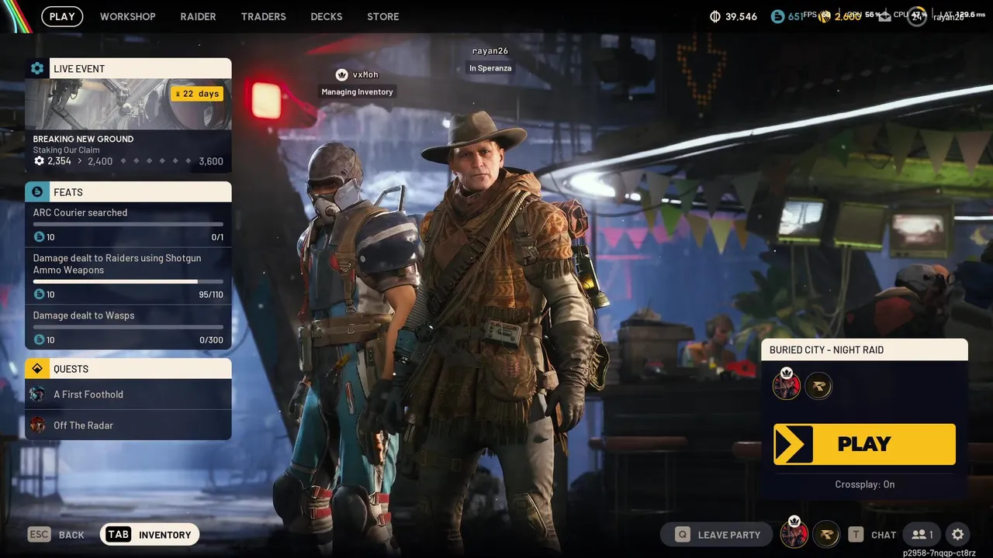Click the In Speranza status label

click(490, 68)
